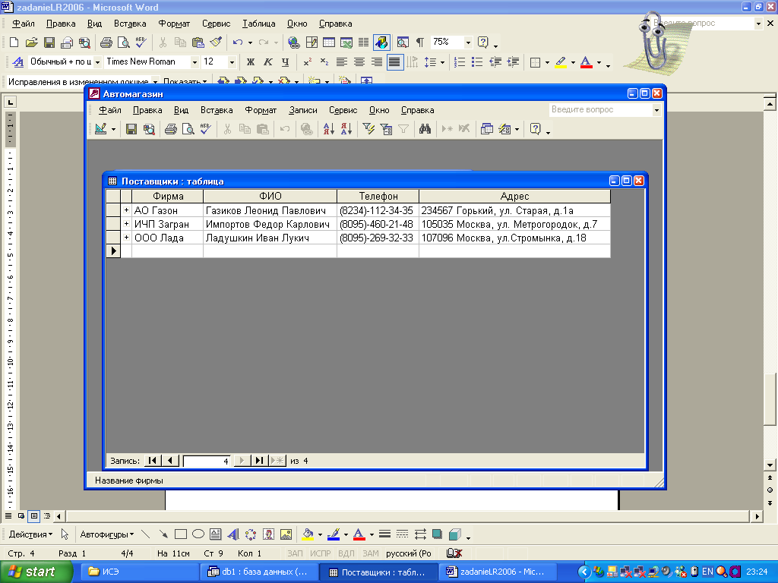This screenshot has height=583, width=778.
Task: Click record number input field
Action: coord(207,461)
